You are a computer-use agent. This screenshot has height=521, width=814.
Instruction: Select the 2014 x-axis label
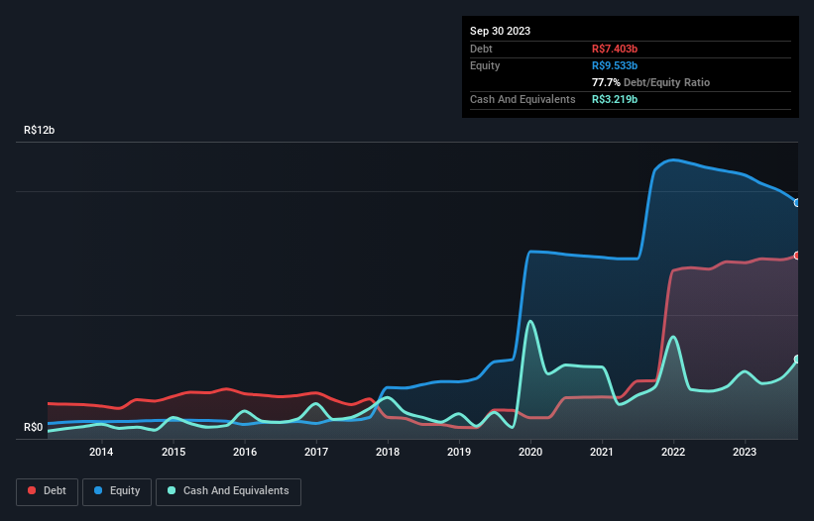click(x=101, y=452)
